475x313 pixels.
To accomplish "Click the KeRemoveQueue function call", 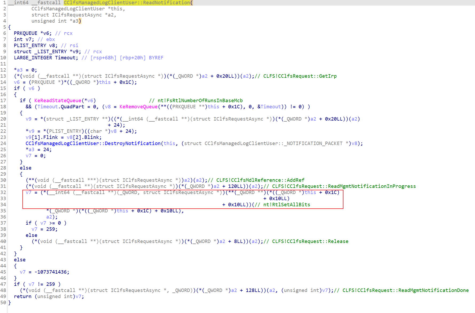I will coord(138,107).
